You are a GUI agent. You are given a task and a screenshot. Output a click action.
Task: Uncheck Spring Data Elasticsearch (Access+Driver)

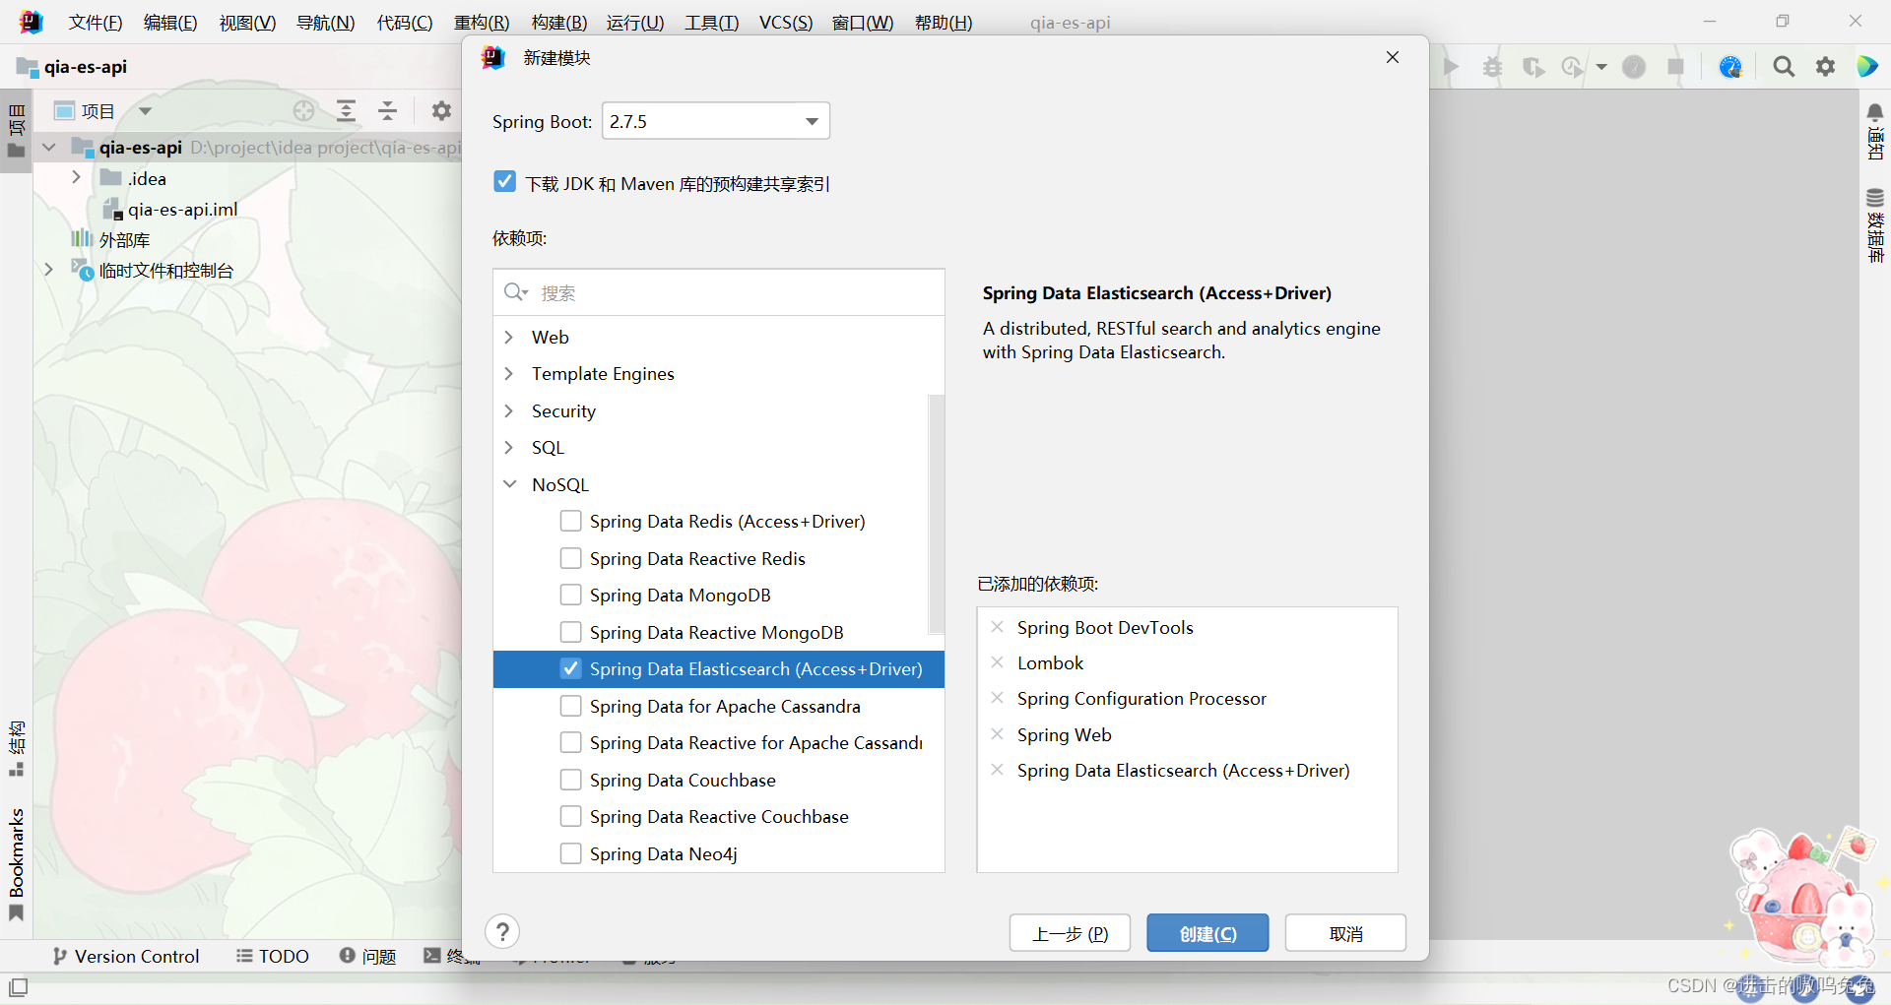(570, 668)
